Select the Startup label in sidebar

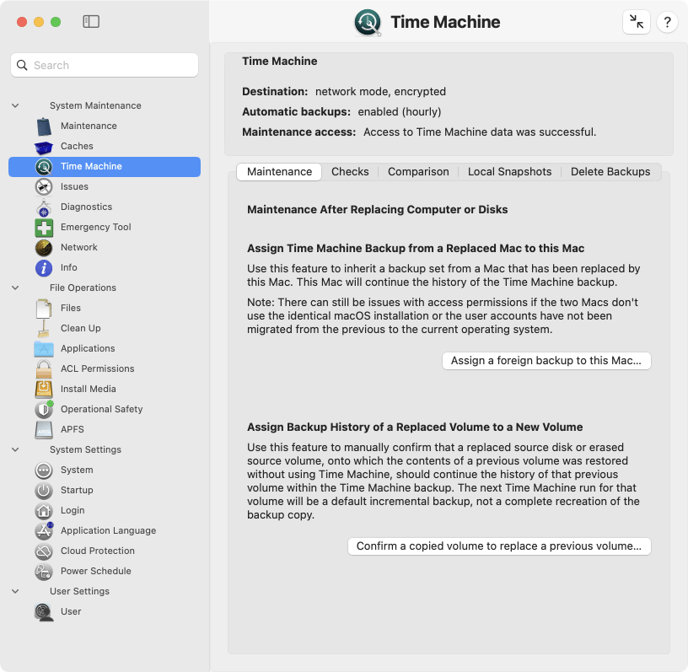[77, 490]
